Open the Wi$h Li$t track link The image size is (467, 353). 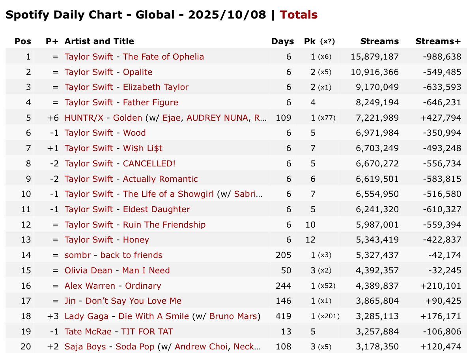[143, 148]
